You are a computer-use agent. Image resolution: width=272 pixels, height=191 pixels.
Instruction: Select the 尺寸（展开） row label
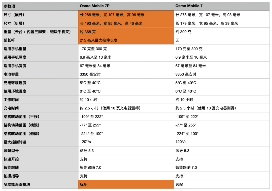point(40,15)
